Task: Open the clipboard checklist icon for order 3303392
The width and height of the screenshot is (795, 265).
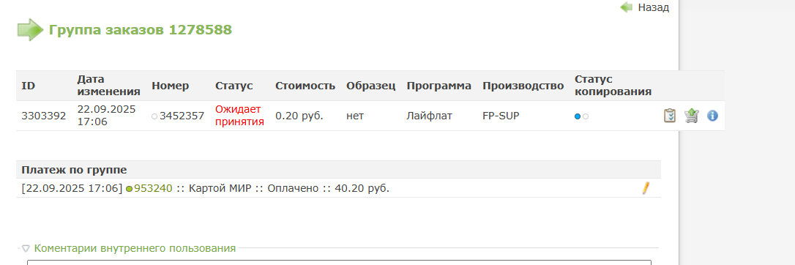Action: tap(670, 116)
